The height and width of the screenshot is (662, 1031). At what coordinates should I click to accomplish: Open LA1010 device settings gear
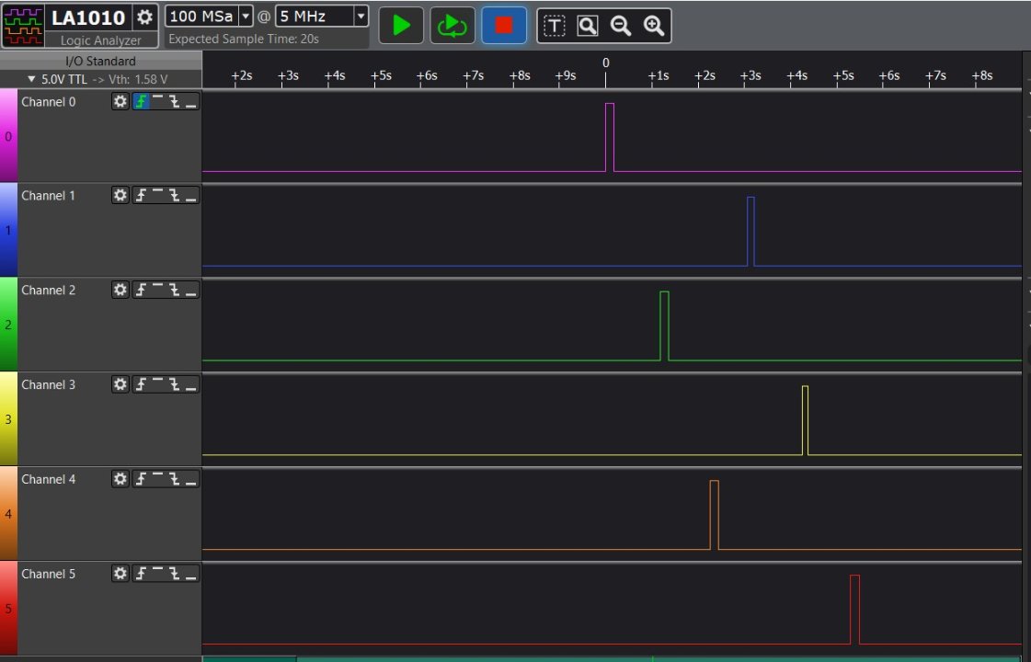pyautogui.click(x=144, y=17)
